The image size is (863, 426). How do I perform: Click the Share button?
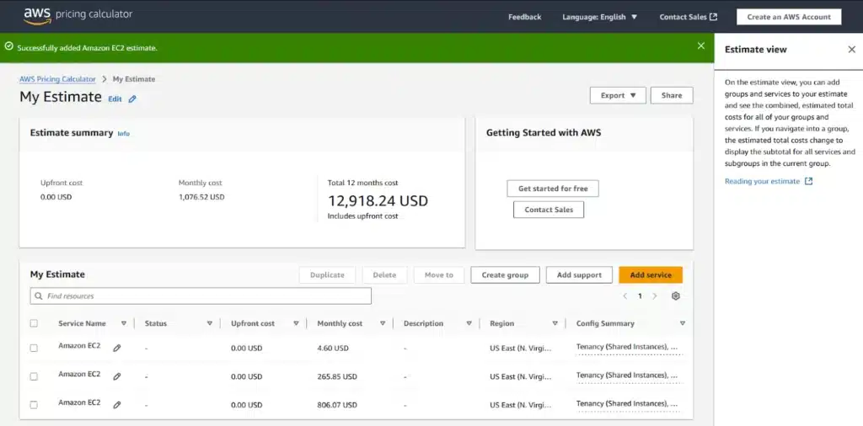click(672, 95)
